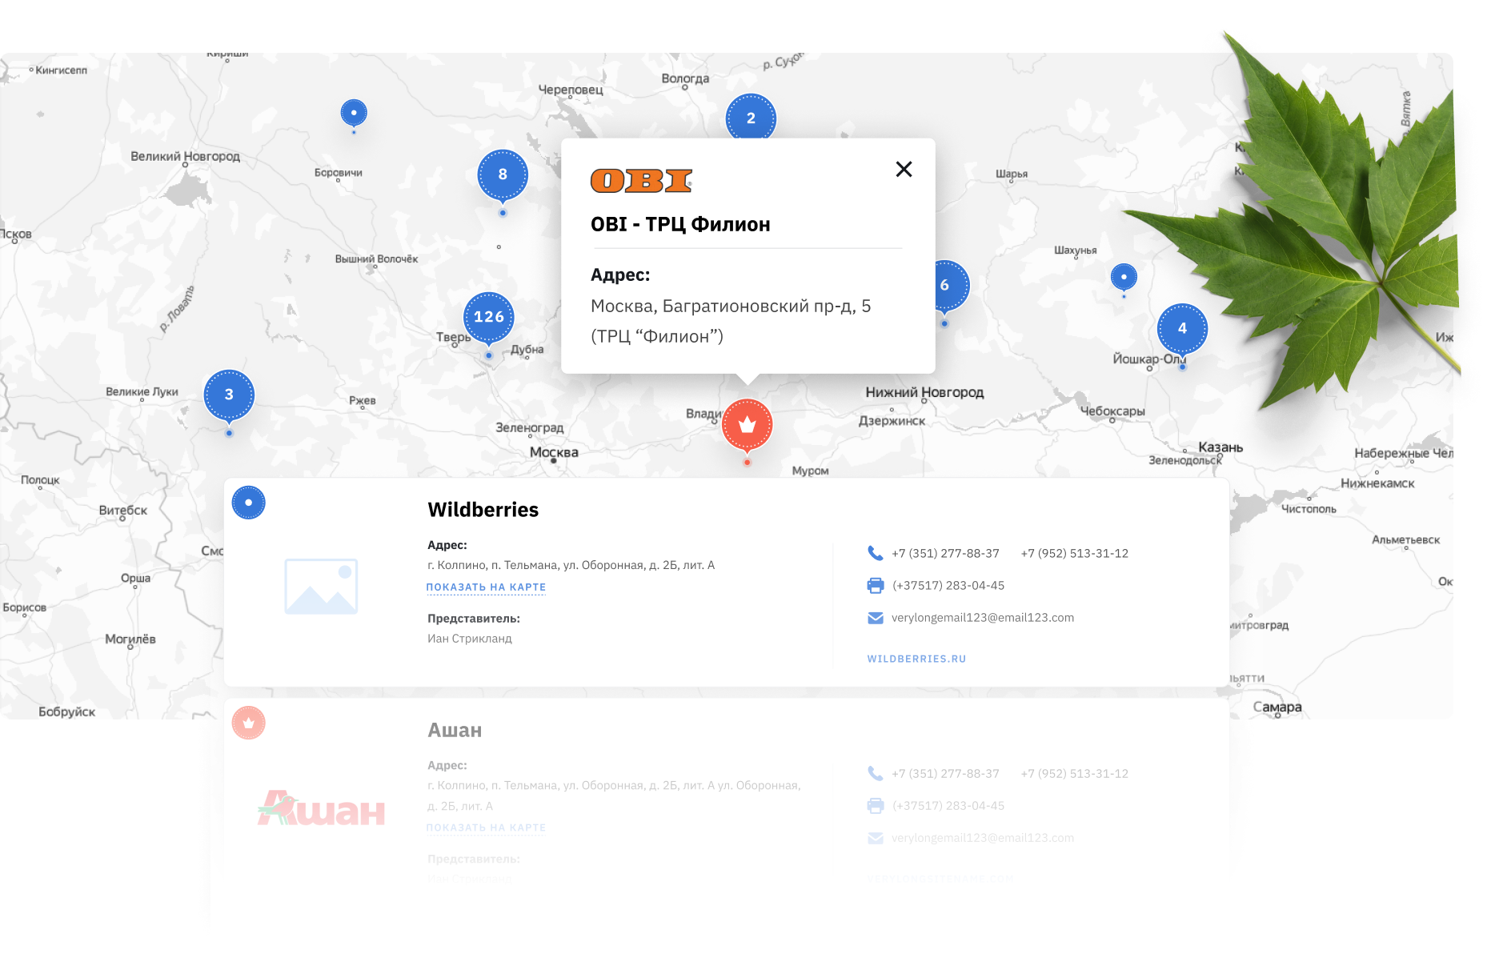Viewport: 1495px width, 966px height.
Task: Click the fax printer icon in Wildberries card
Action: (876, 586)
